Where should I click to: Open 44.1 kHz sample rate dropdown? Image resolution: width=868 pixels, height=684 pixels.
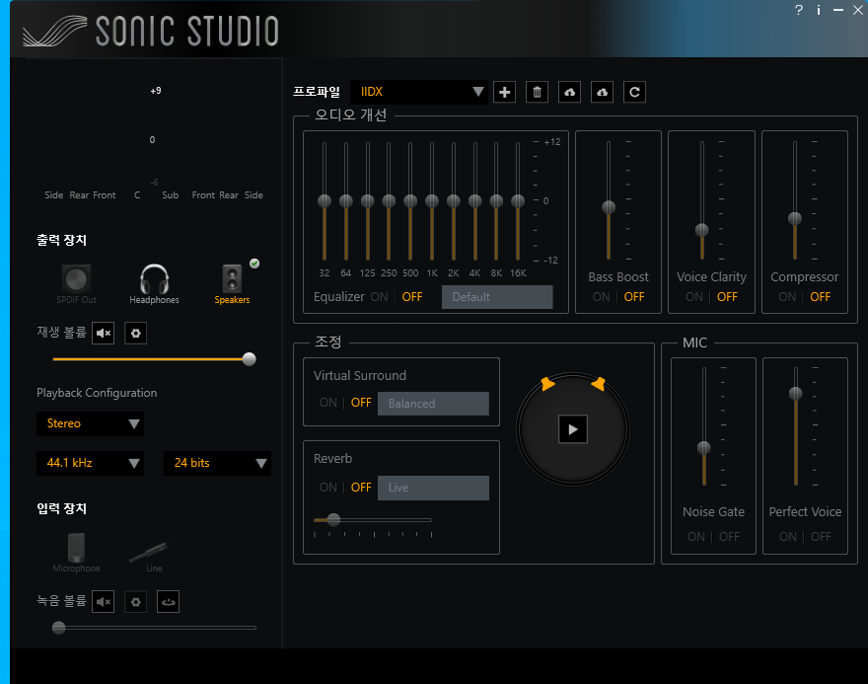coord(90,463)
